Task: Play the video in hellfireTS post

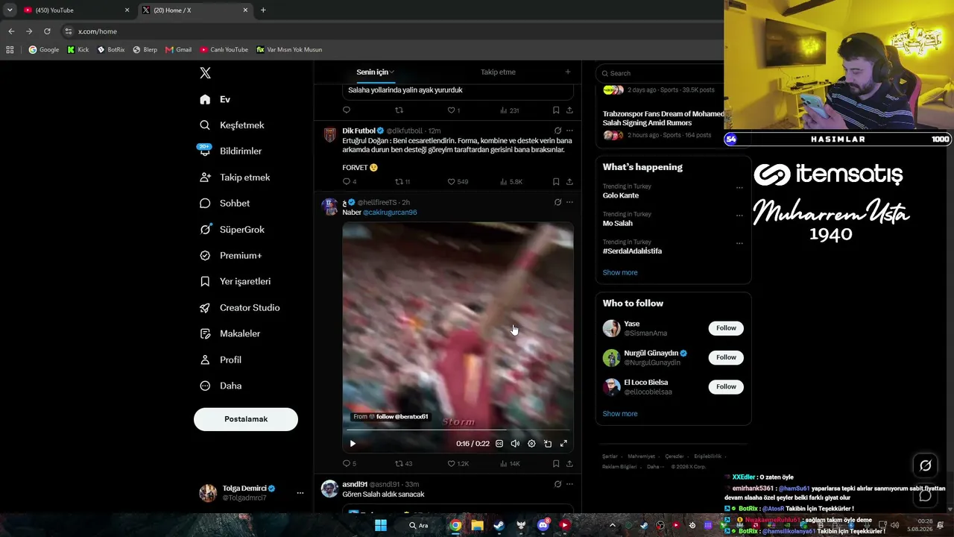Action: pyautogui.click(x=353, y=444)
